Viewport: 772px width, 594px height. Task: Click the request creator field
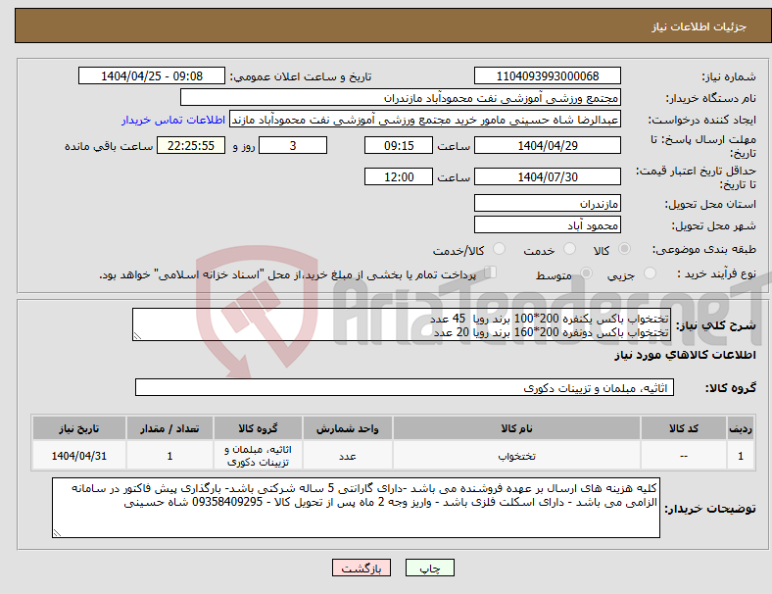tap(425, 120)
